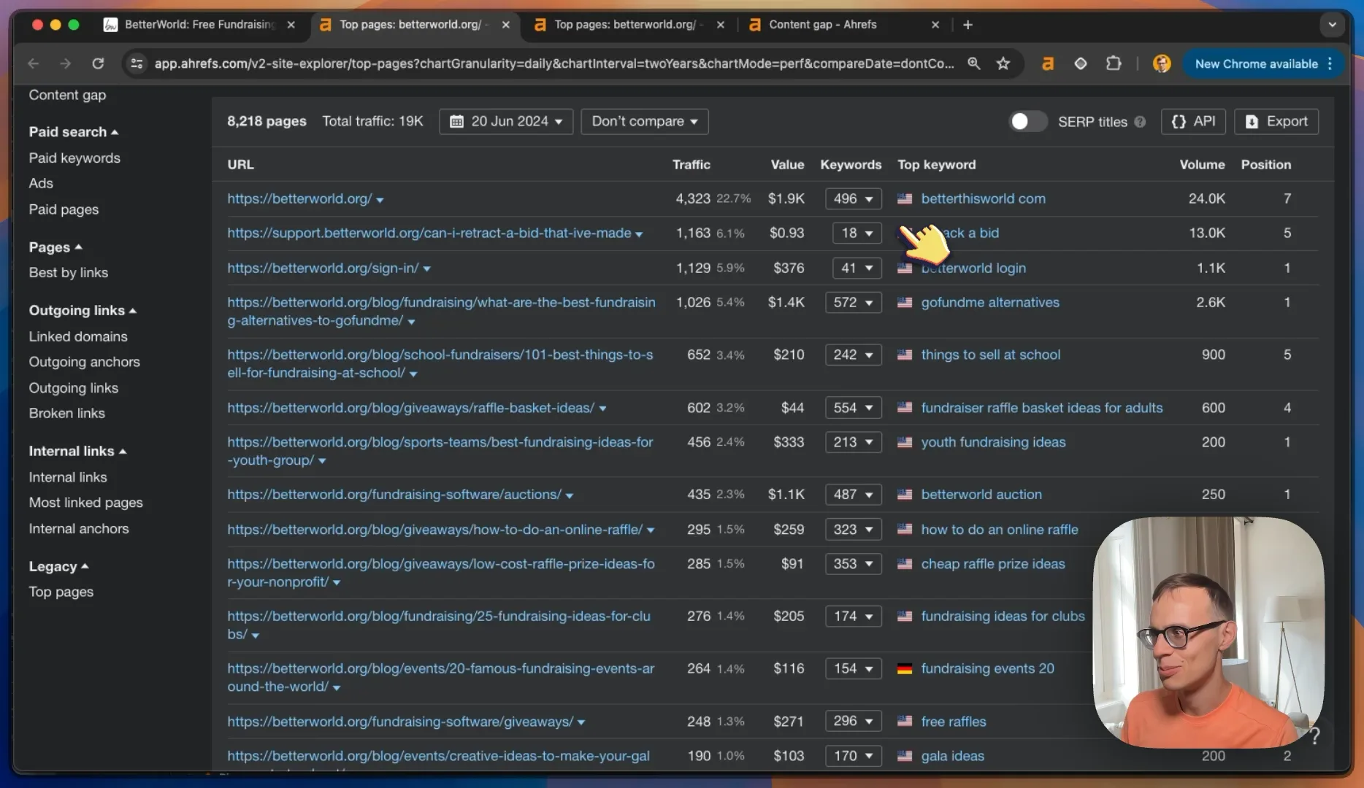This screenshot has width=1364, height=788.
Task: Open Broken links in sidebar
Action: [67, 413]
